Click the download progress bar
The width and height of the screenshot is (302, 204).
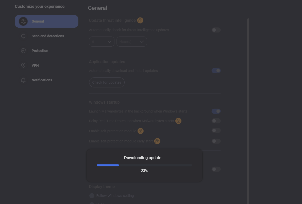(144, 165)
